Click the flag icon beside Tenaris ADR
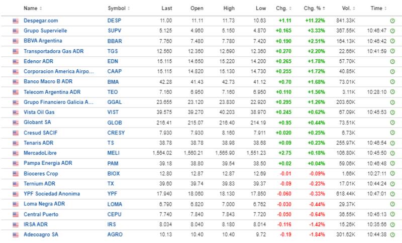402x243 pixels. click(x=16, y=143)
